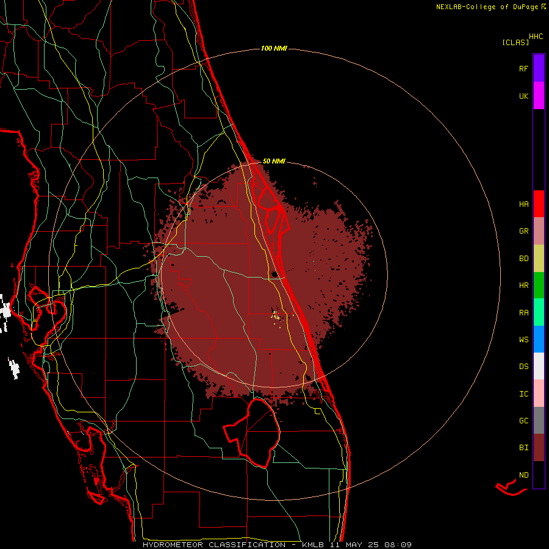The height and width of the screenshot is (549, 549).
Task: Select the WS blue legend swatch
Action: click(x=539, y=339)
